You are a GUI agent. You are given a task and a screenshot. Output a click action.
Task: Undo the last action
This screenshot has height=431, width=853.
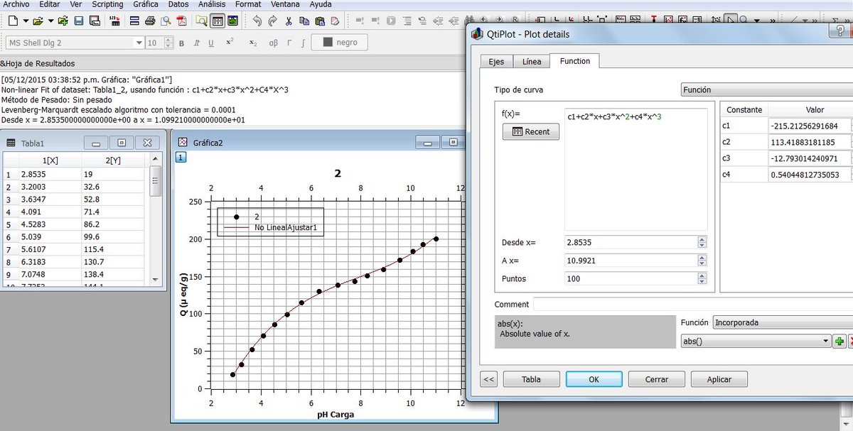[257, 21]
